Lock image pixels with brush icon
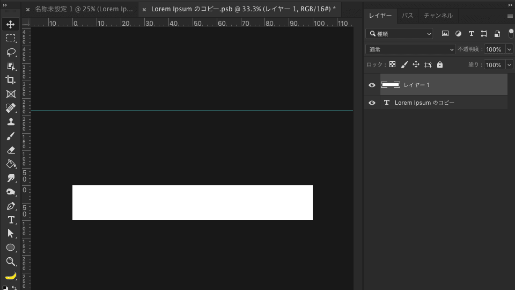 [404, 64]
